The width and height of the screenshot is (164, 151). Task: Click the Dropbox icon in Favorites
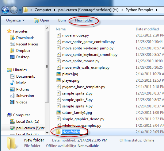tap(12, 51)
